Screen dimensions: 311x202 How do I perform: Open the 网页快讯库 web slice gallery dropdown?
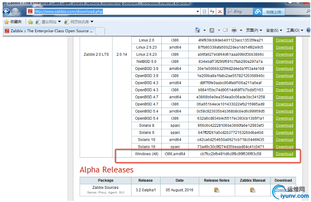point(79,22)
